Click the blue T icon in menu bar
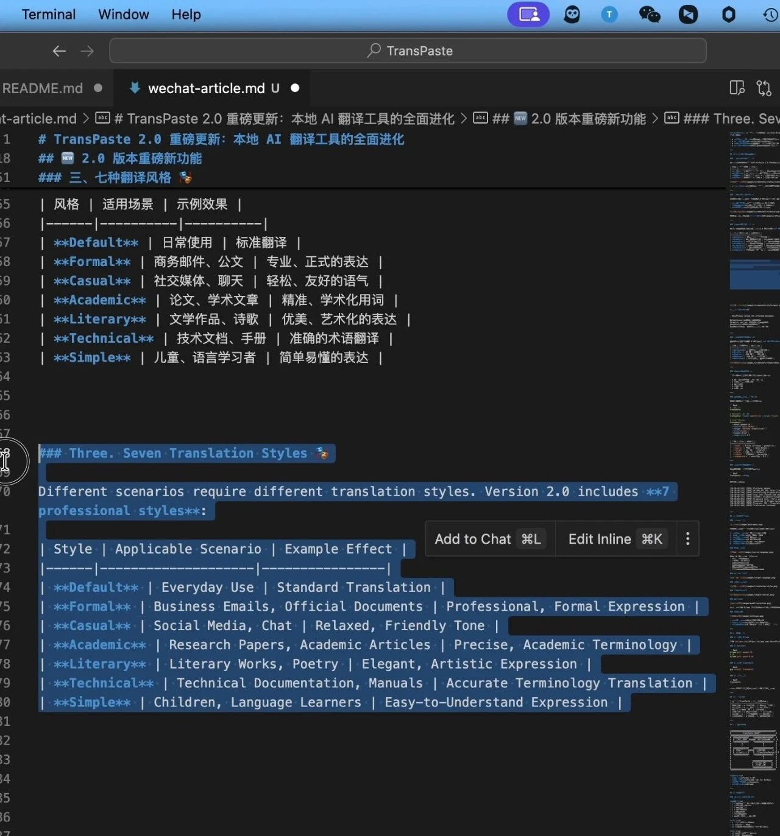This screenshot has height=836, width=780. coord(609,14)
